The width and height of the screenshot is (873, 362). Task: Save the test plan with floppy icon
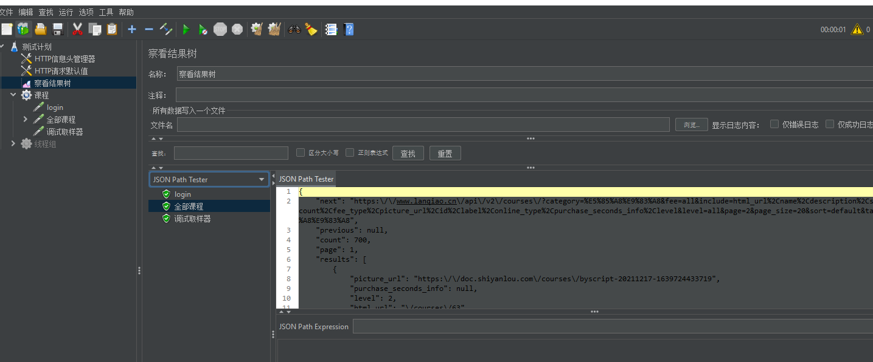tap(58, 29)
